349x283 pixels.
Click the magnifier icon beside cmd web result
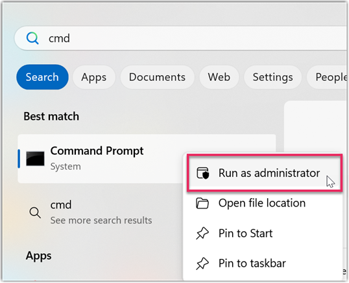35,212
